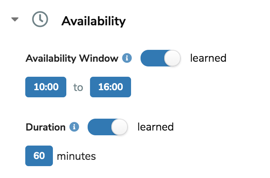The width and height of the screenshot is (270, 178).
Task: Open the 16:00 end time picker
Action: (111, 87)
